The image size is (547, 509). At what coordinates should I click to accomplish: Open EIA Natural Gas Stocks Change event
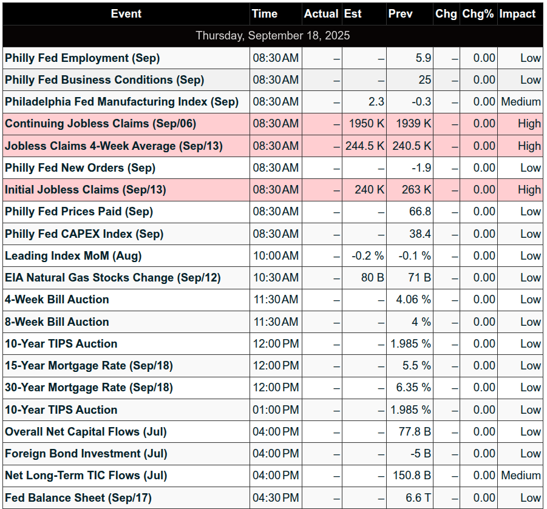point(113,278)
